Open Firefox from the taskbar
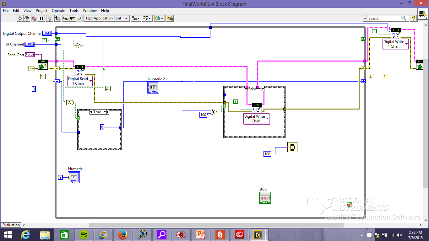Screen dimensions: 429x241 click(x=123, y=234)
